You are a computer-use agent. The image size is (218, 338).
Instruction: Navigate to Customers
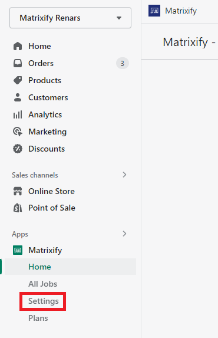coord(48,97)
